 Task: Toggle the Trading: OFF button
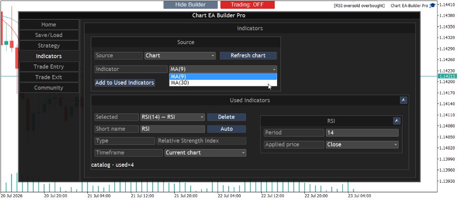pos(247,5)
